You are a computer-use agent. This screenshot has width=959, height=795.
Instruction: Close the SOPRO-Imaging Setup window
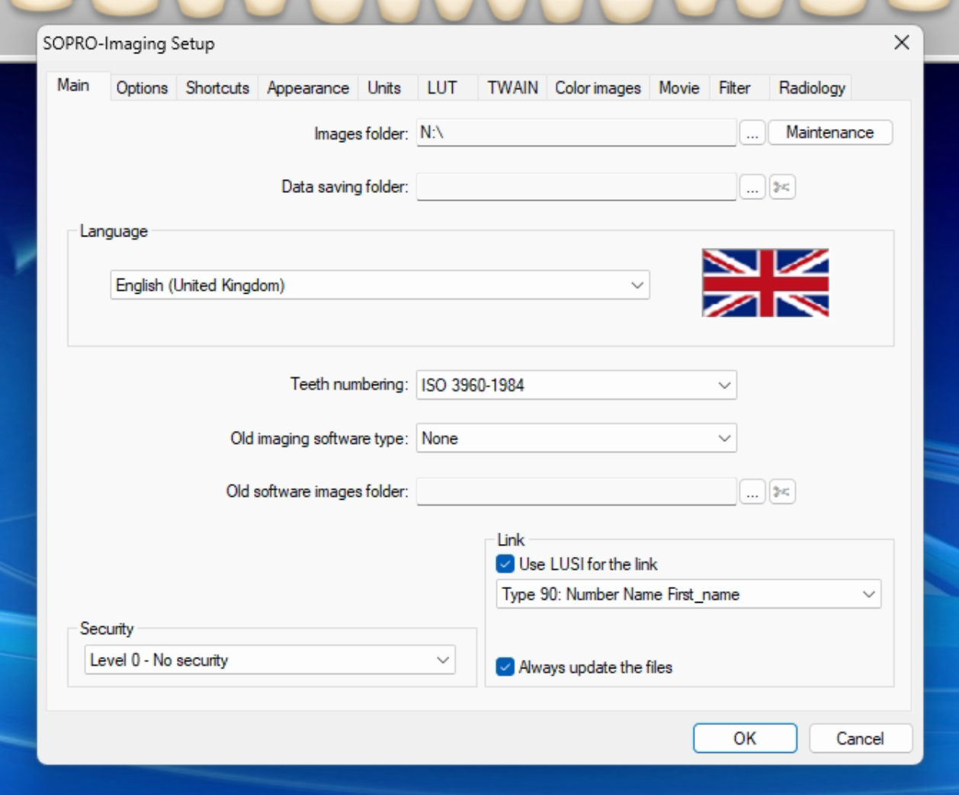(x=902, y=43)
